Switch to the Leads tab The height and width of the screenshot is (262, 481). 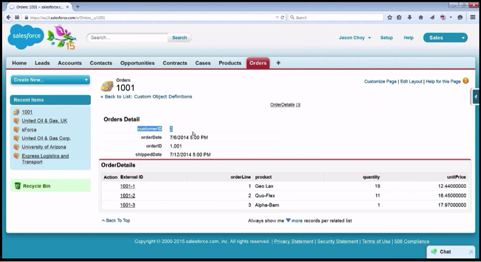42,63
